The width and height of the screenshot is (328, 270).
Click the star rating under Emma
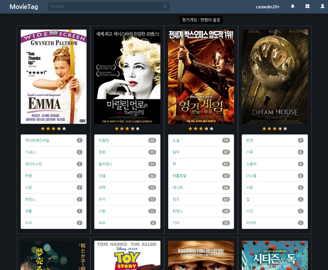(53, 129)
